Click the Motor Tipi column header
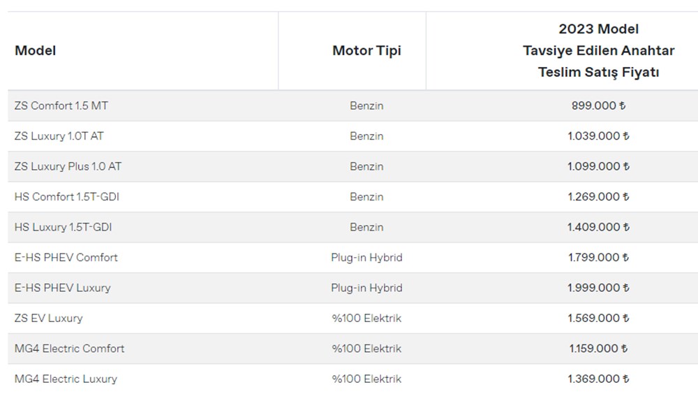Image resolution: width=698 pixels, height=401 pixels. [366, 50]
